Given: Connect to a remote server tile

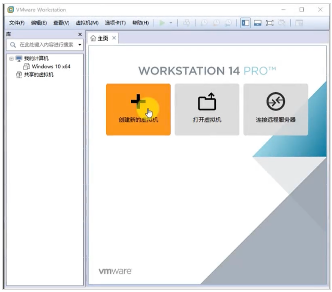Looking at the screenshot, I should [x=276, y=109].
